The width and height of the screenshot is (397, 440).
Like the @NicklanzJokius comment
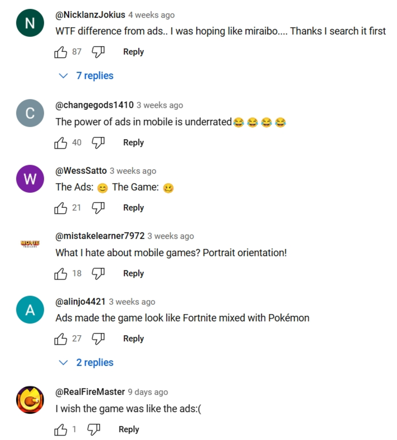coord(60,52)
